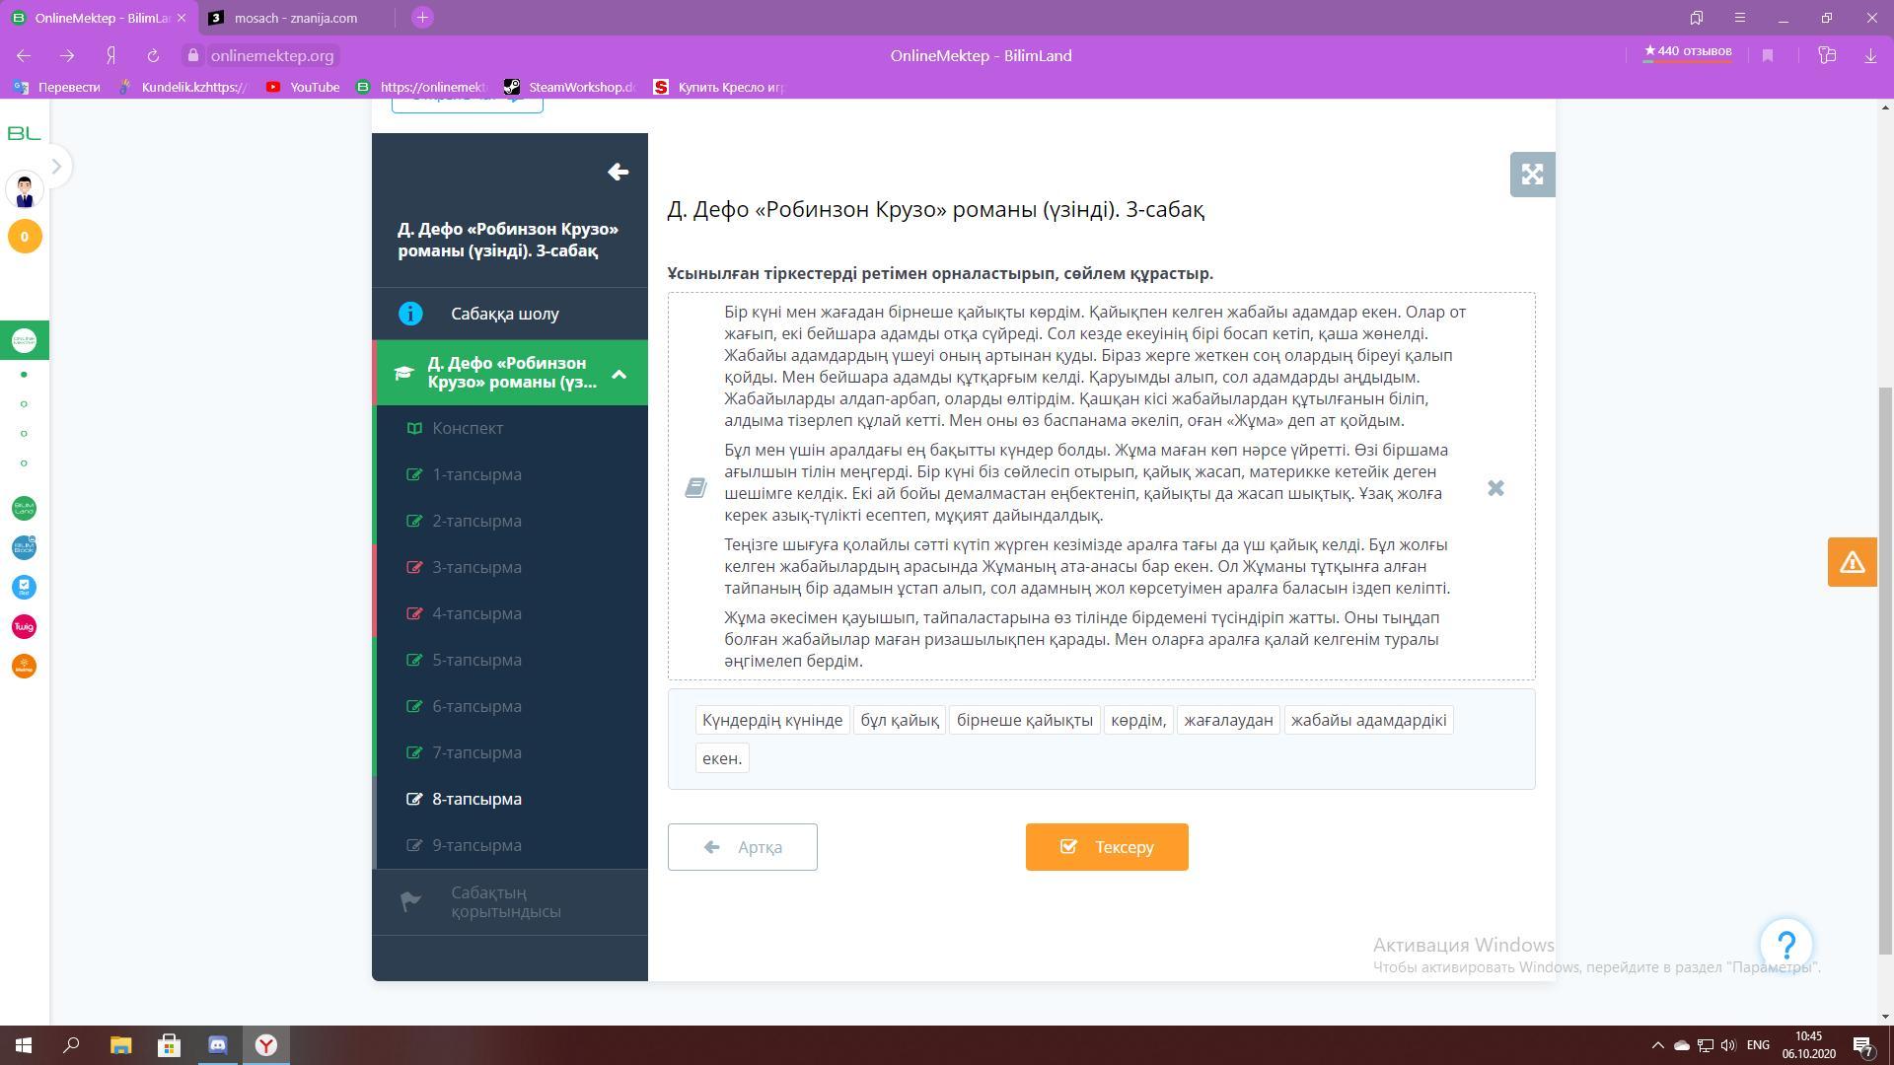Pick the word tile 'Күндердің күнінде'

pos(772,720)
